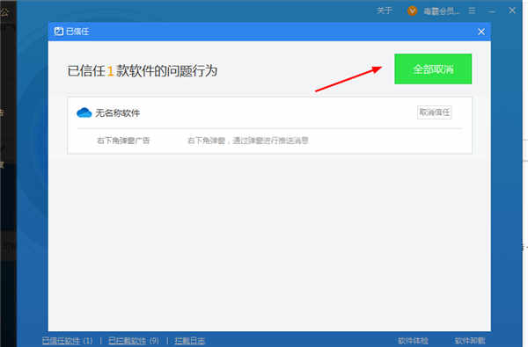
Task: Open the 关于 link in title bar
Action: coord(385,11)
